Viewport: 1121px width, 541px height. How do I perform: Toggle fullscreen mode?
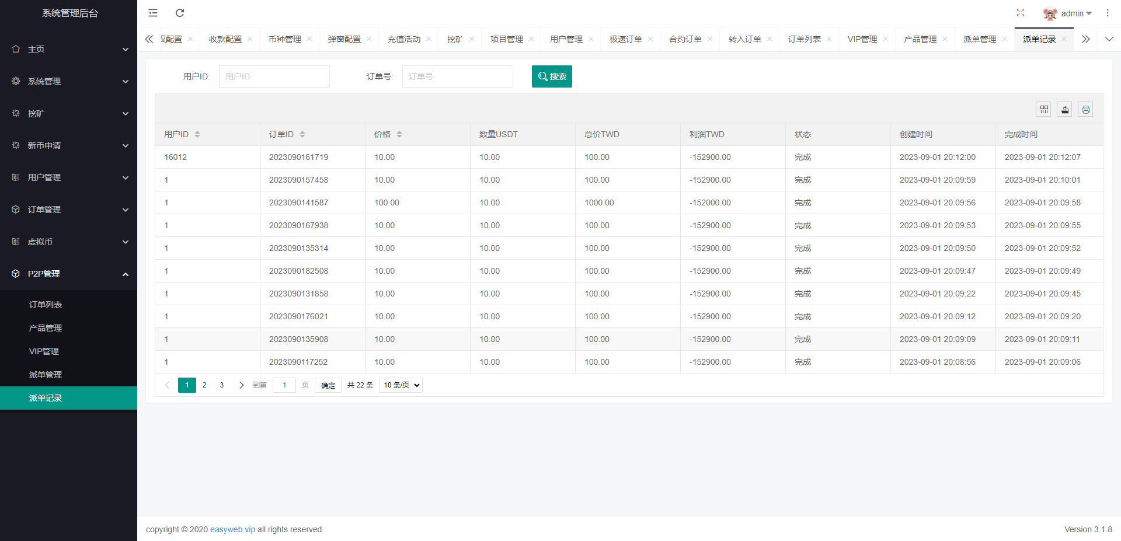(1021, 13)
